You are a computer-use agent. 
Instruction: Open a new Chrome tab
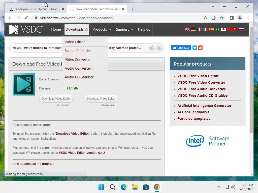(133, 9)
